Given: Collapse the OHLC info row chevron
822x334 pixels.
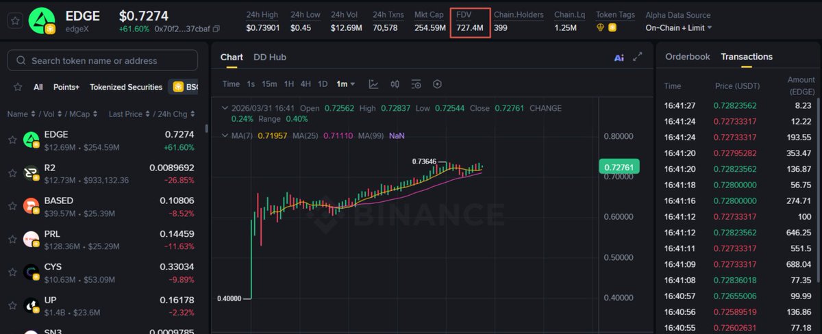Looking at the screenshot, I should [x=224, y=108].
